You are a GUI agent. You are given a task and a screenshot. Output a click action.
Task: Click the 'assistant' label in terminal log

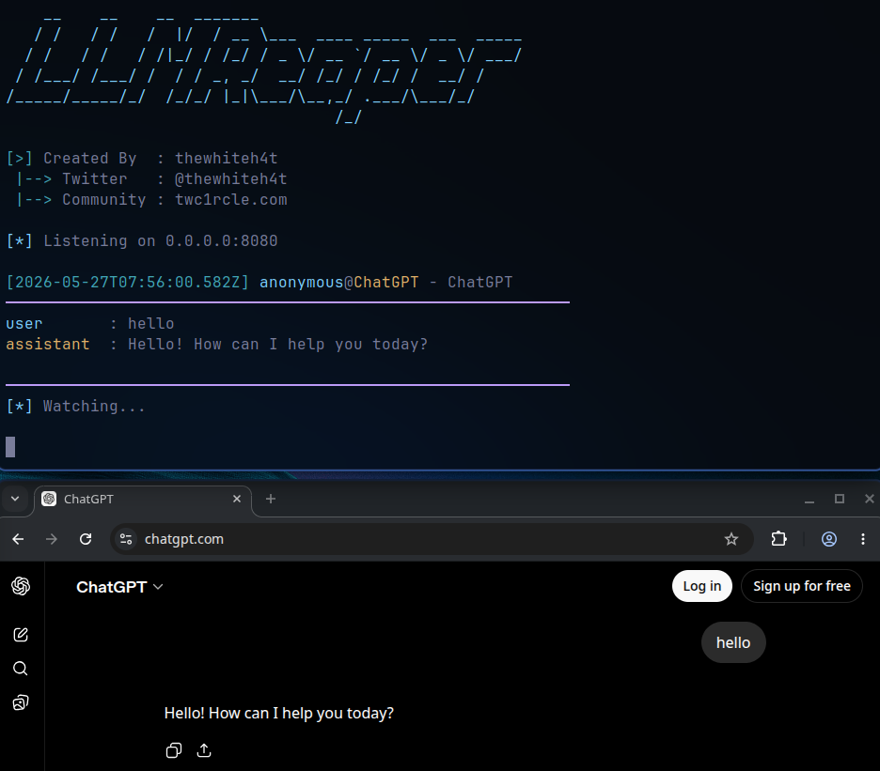coord(48,345)
